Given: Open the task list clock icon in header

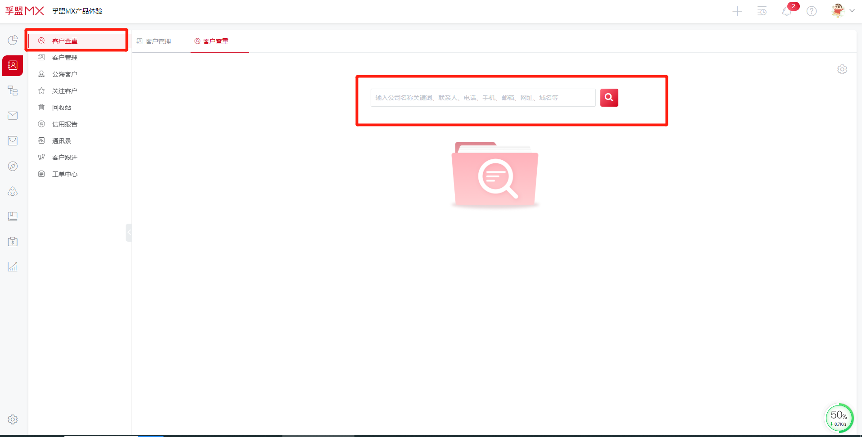Looking at the screenshot, I should [x=762, y=11].
